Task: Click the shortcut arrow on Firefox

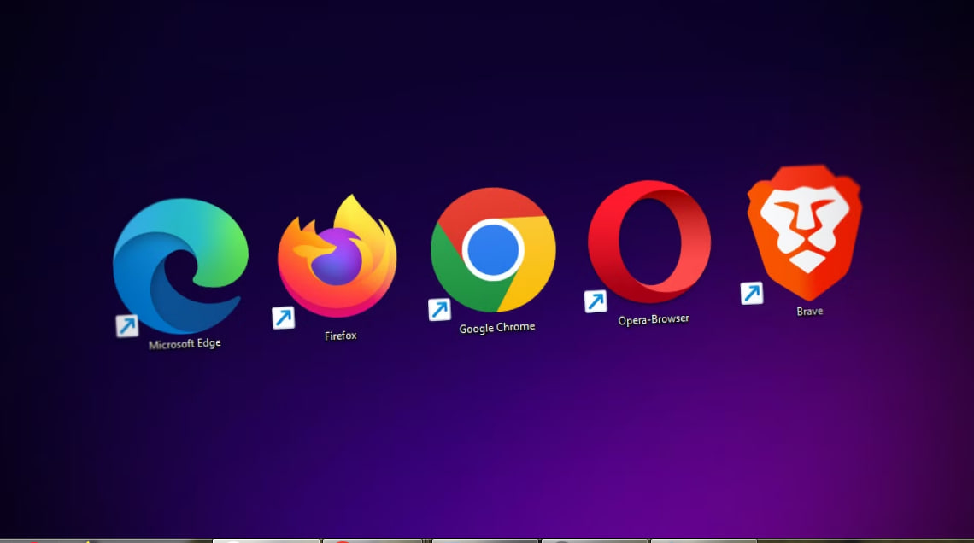Action: (x=283, y=318)
